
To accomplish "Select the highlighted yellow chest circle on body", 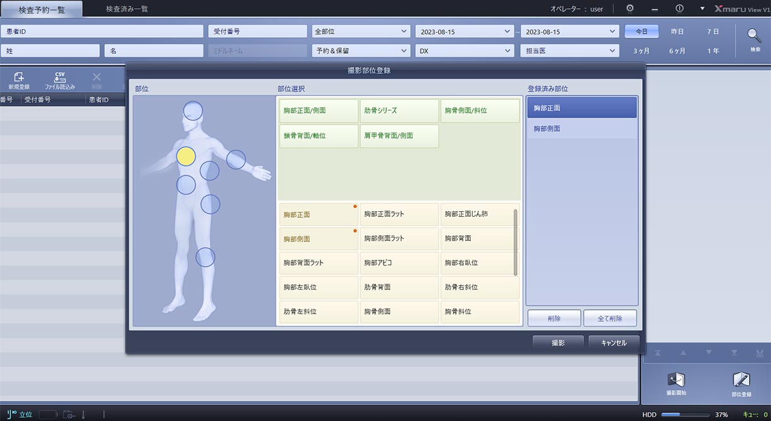I will coord(186,156).
